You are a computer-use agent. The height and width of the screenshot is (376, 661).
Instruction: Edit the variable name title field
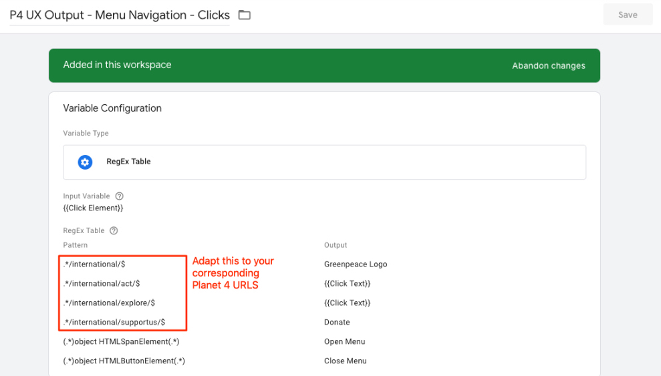[120, 15]
